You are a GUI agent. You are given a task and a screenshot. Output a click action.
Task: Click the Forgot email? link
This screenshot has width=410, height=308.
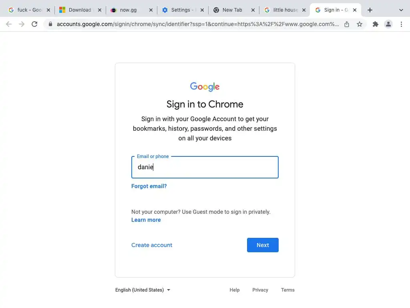(149, 186)
